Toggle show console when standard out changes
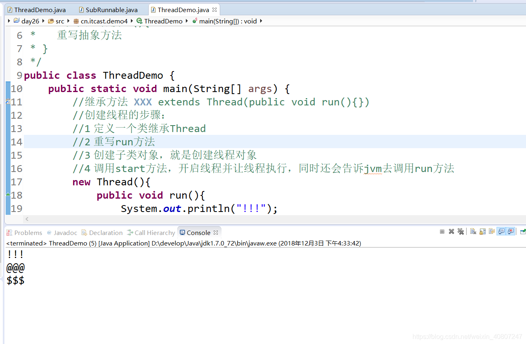Screen dimensions: 526x344 (501, 231)
